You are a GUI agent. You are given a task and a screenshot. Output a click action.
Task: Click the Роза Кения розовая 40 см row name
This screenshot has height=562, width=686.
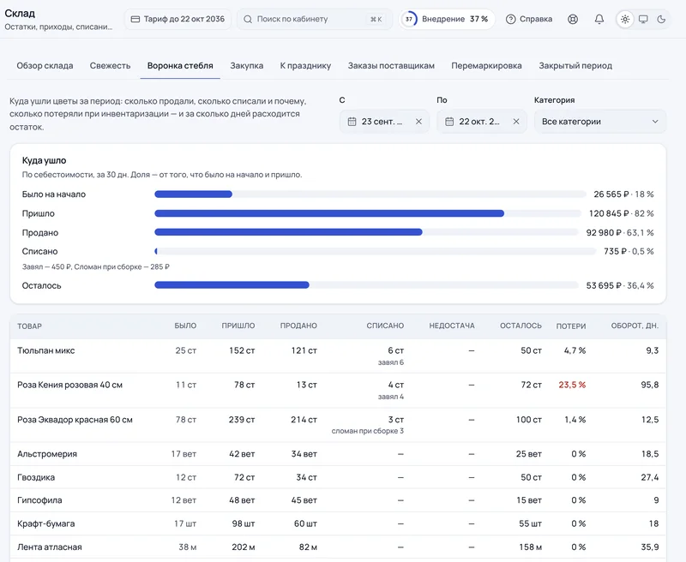70,385
